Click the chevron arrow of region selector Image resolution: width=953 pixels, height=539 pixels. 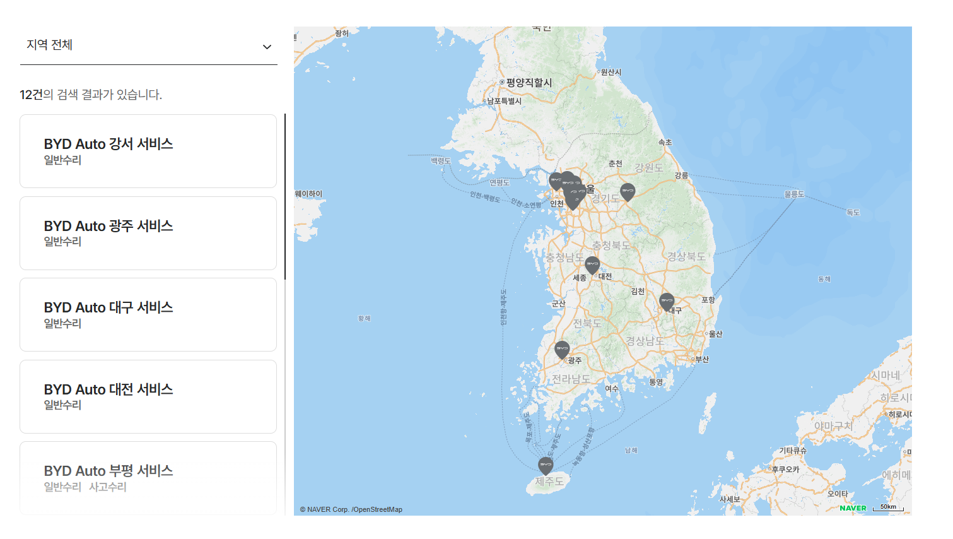click(267, 47)
